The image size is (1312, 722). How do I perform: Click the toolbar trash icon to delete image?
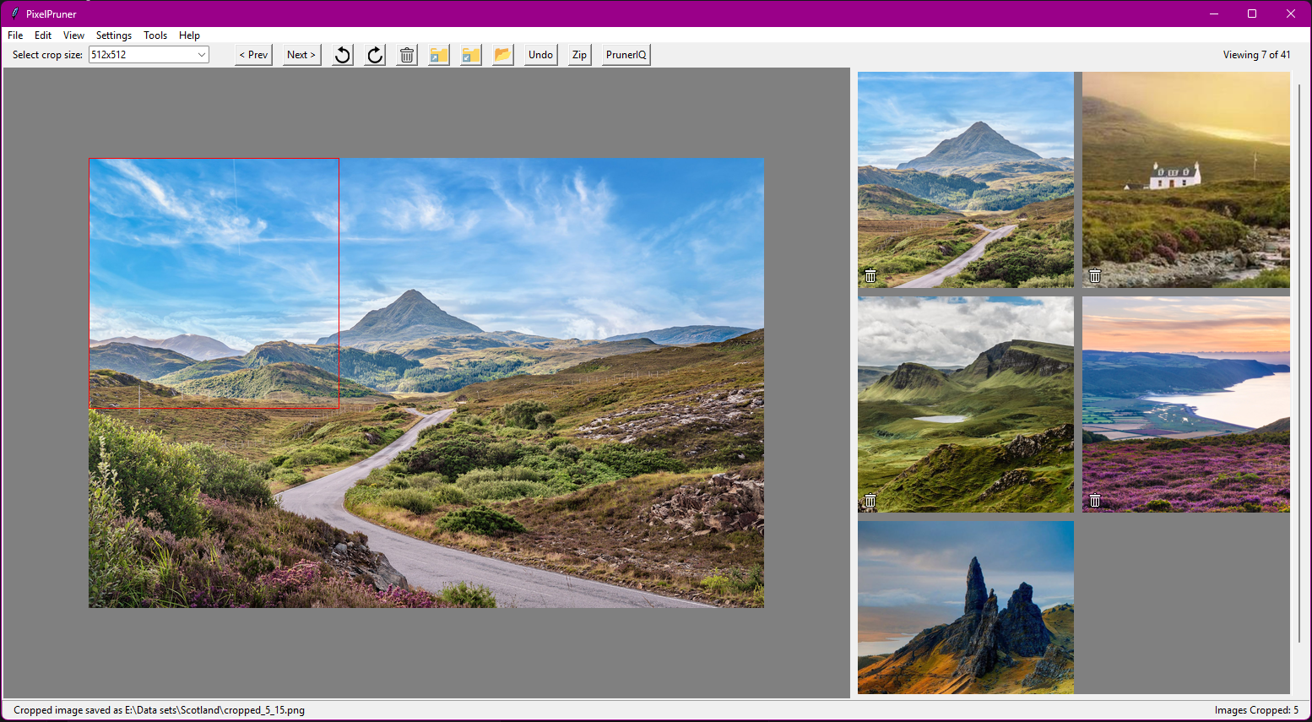pos(407,55)
